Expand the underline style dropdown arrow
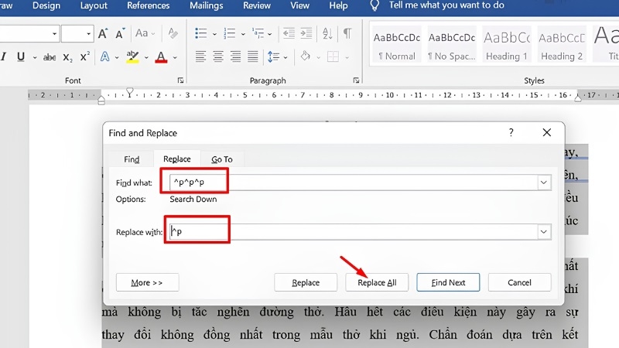Screen dimensions: 619x348 tap(35, 57)
